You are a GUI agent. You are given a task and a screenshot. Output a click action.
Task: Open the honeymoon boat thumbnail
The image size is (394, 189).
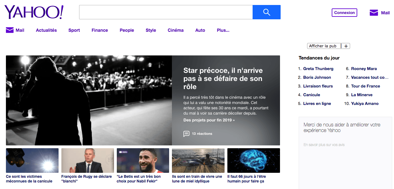198,160
